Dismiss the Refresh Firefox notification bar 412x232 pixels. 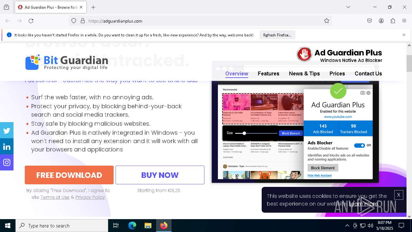pos(404,35)
